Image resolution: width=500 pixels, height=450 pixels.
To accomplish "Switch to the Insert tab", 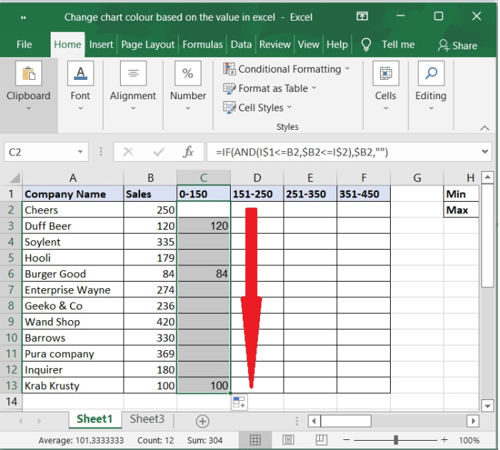I will point(101,44).
